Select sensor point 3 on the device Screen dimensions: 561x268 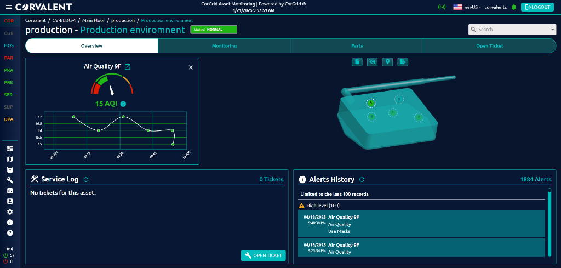pyautogui.click(x=371, y=103)
